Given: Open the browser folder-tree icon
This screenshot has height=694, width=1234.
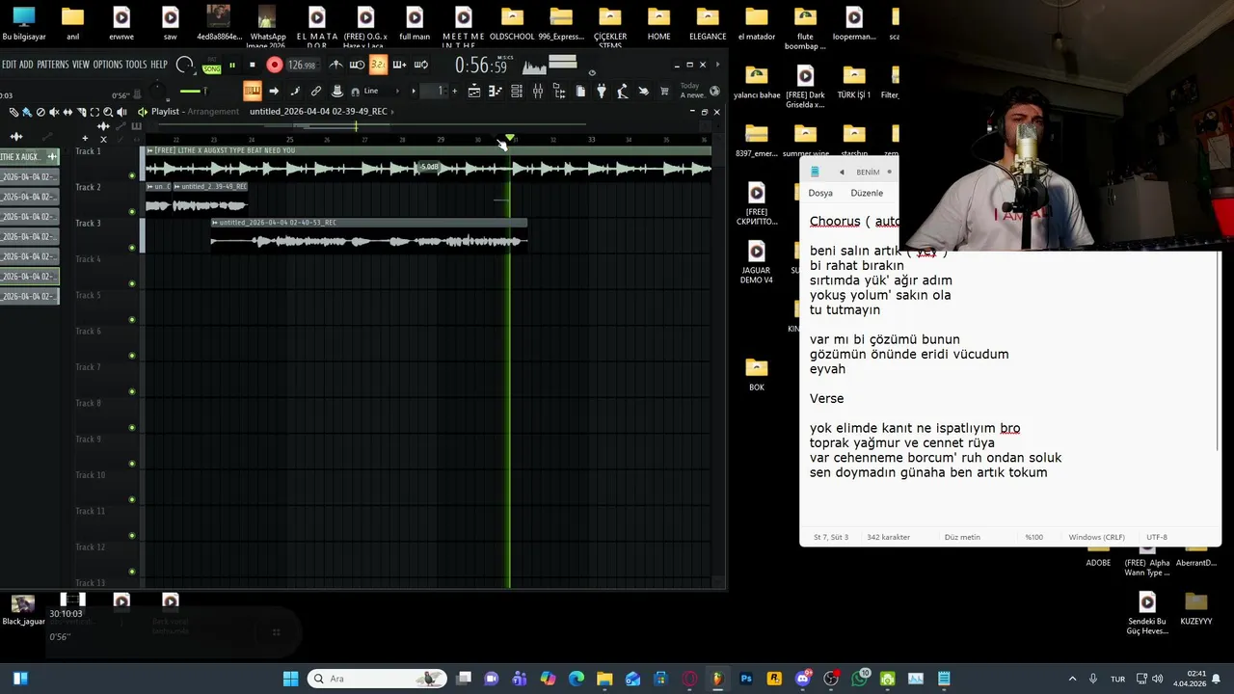Looking at the screenshot, I should (559, 92).
